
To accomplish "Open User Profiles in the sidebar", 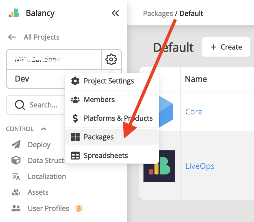I will click(48, 208).
